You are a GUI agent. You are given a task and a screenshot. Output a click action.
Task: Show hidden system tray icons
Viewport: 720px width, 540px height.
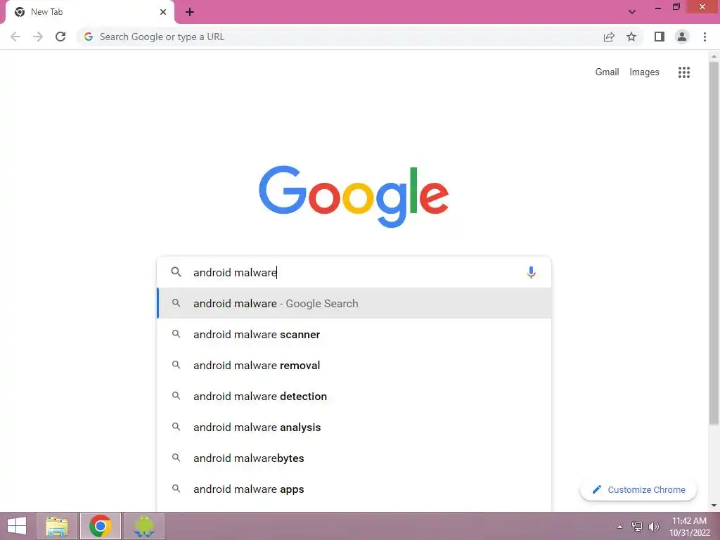619,527
